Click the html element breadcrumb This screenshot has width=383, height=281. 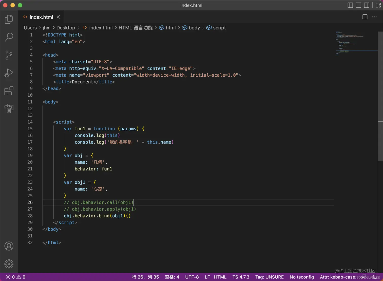167,28
